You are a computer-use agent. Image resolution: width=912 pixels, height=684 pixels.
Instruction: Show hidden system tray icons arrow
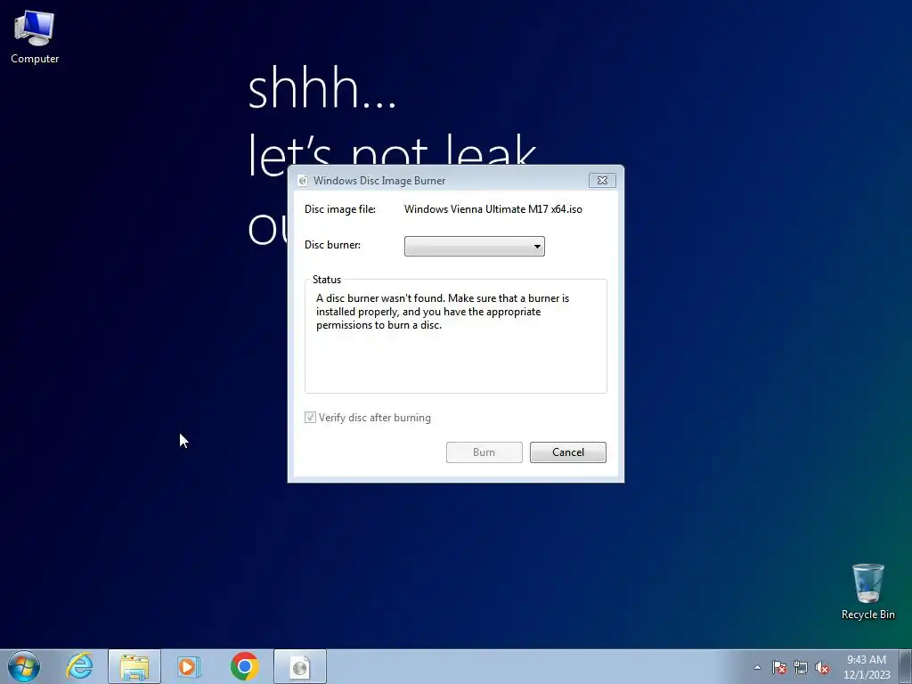(x=757, y=667)
